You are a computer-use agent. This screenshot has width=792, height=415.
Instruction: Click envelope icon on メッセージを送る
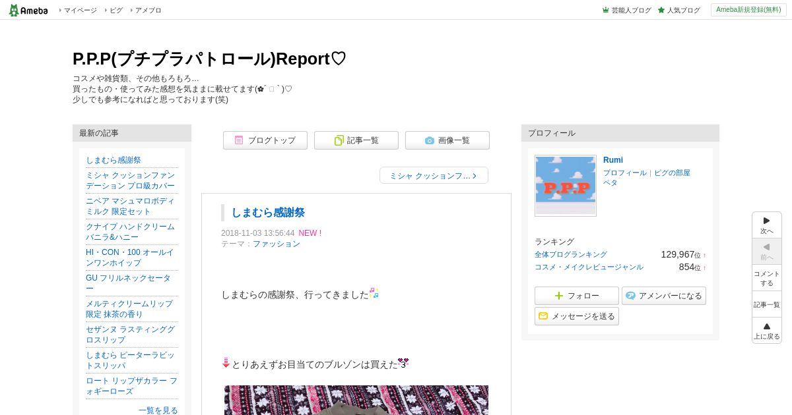point(543,316)
